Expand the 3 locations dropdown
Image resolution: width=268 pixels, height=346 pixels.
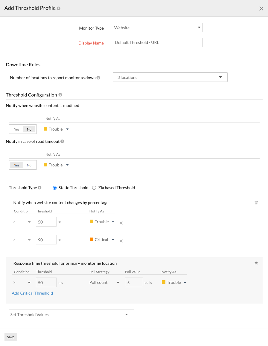[x=170, y=77]
